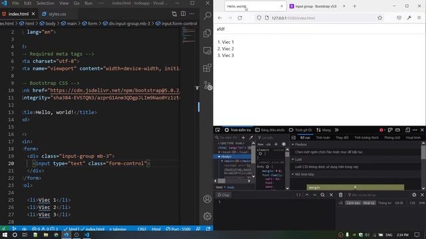Open the Manage gear in the VS Code activity bar
This screenshot has height=239, width=426.
[207, 216]
